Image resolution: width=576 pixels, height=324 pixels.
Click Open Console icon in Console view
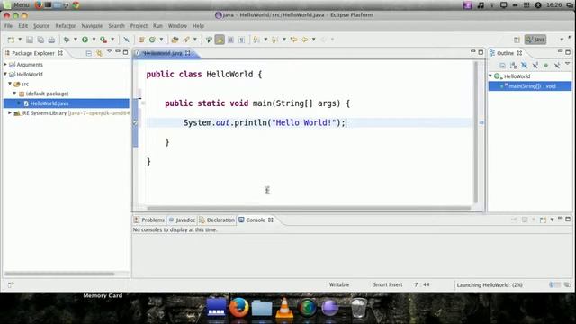click(x=543, y=220)
